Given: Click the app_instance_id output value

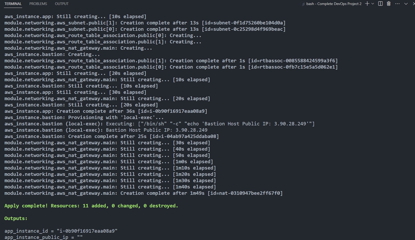Looking at the screenshot, I should [87, 231].
